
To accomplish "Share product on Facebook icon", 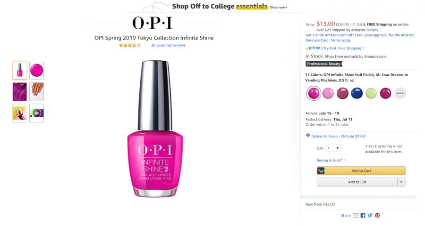I will point(363,216).
